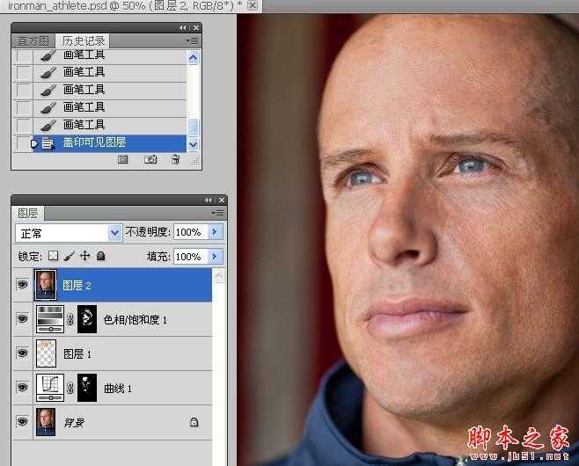The height and width of the screenshot is (466, 579).
Task: Click the delete state trash icon
Action: click(175, 159)
